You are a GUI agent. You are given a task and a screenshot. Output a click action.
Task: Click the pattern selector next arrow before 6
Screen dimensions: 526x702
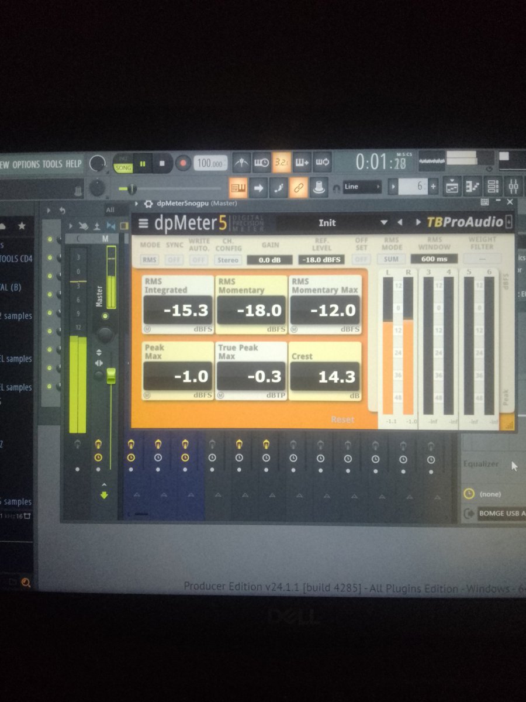pyautogui.click(x=393, y=187)
